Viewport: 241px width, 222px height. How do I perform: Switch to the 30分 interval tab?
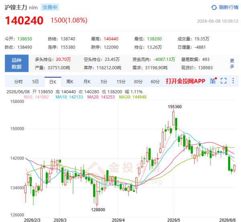[x=138, y=82]
